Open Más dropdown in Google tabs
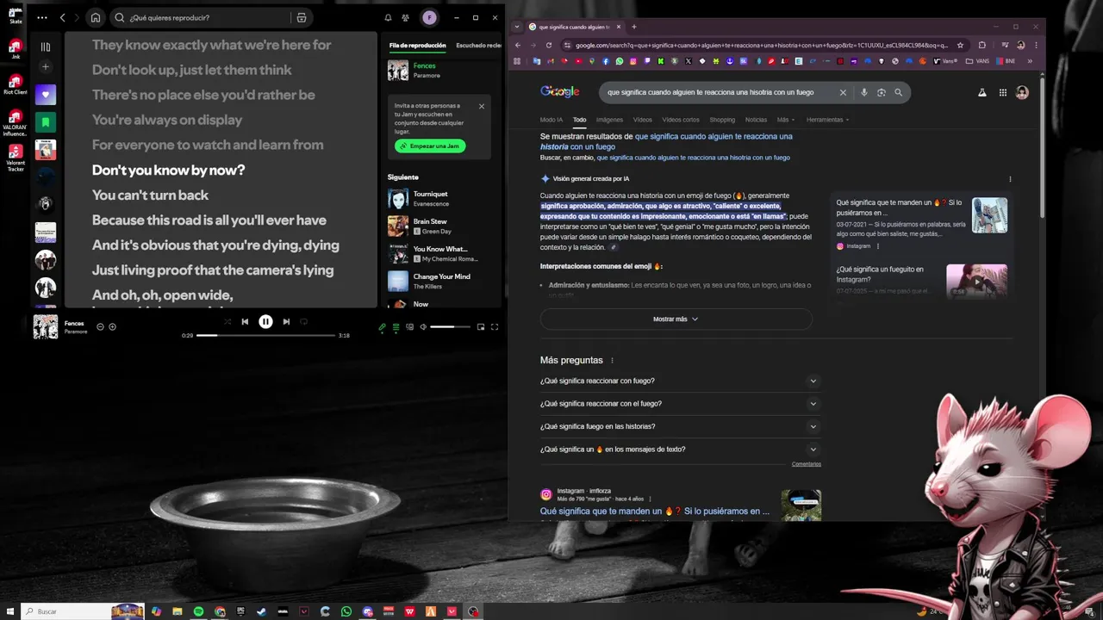 pyautogui.click(x=785, y=120)
